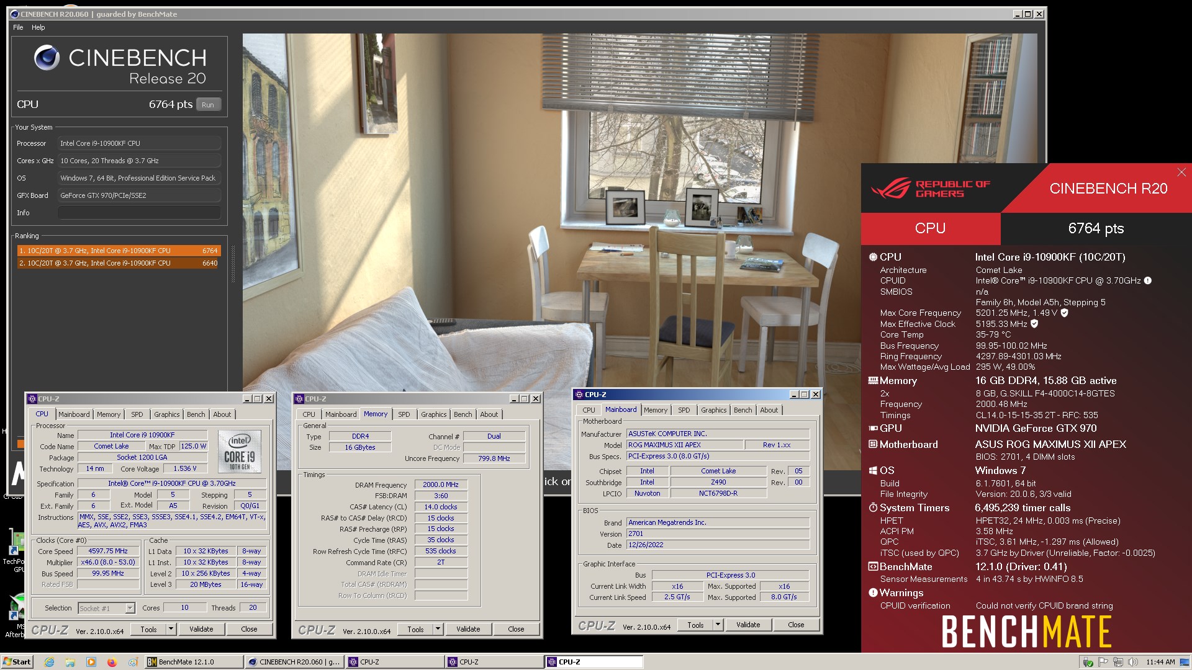Click the CPU chip icon in BenchMate panel
Image resolution: width=1192 pixels, height=670 pixels.
pyautogui.click(x=873, y=257)
